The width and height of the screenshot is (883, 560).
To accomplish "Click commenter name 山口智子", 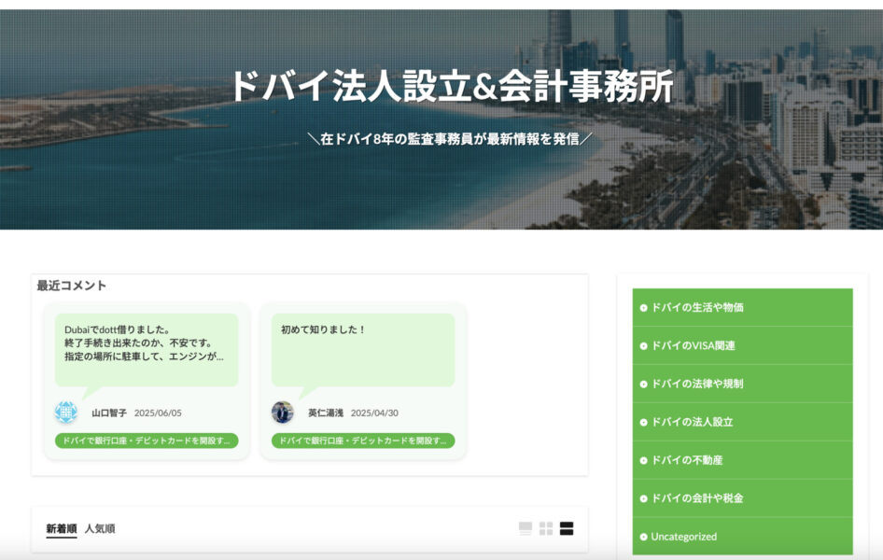I will pyautogui.click(x=109, y=413).
